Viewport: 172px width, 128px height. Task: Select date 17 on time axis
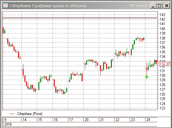coord(71,120)
